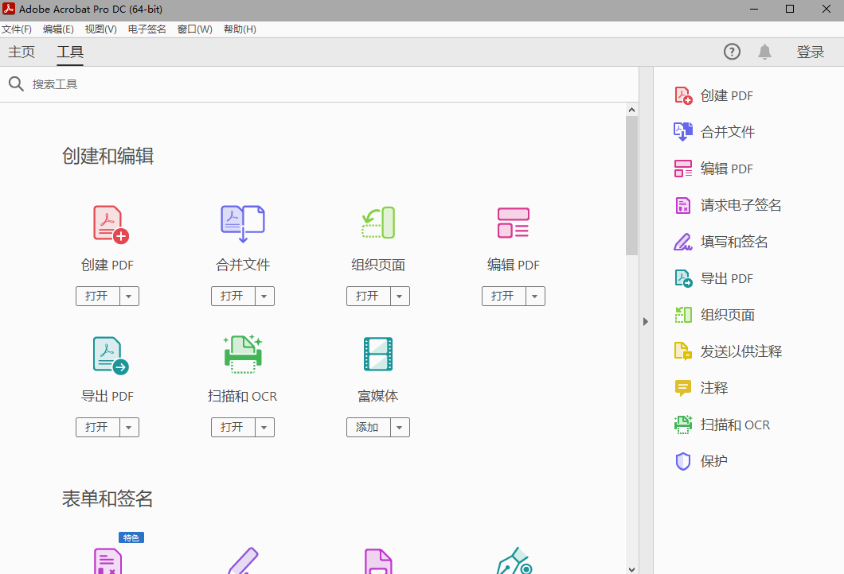Open the 窗口(W) menu

[x=195, y=29]
